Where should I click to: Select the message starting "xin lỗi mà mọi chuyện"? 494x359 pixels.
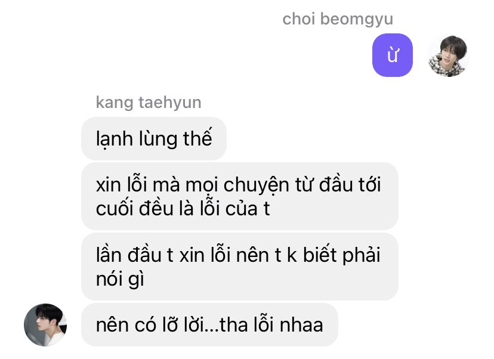click(240, 196)
